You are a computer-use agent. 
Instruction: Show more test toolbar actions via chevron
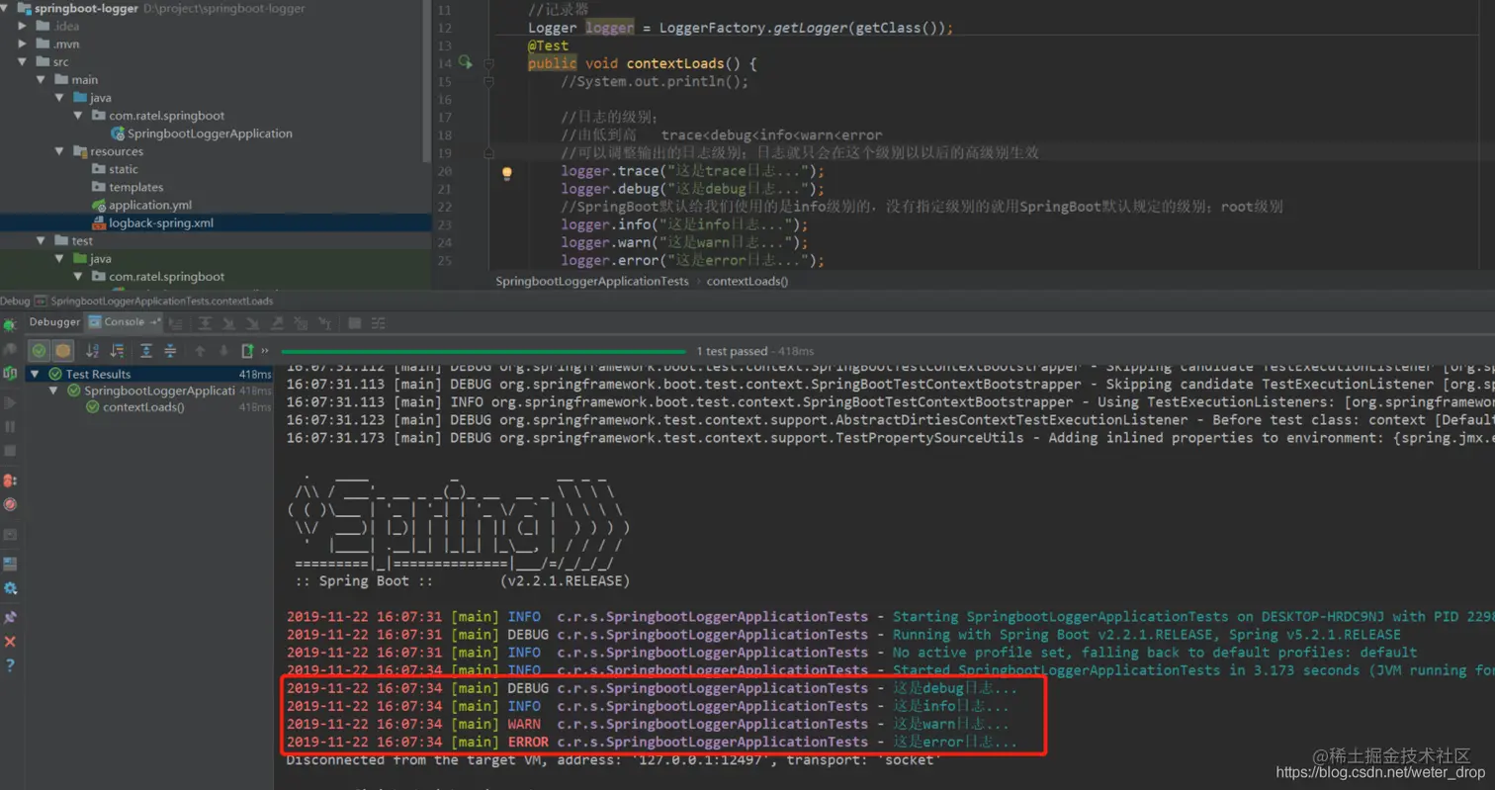[x=265, y=351]
